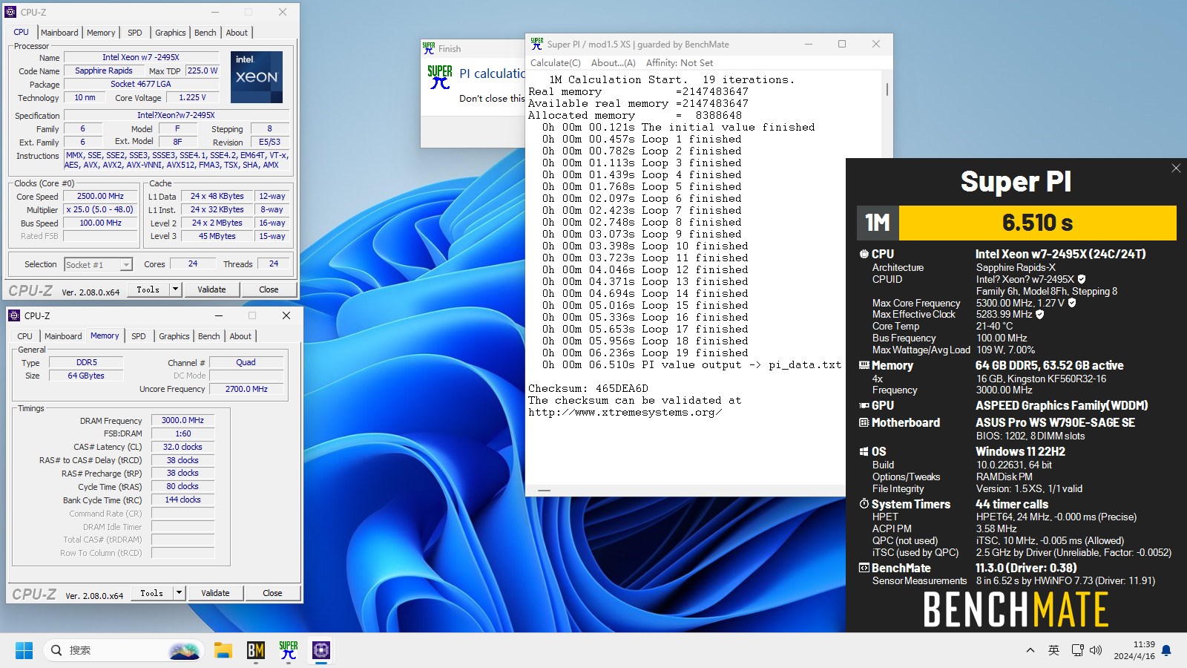Open About tab in top CPU-Z window

(237, 33)
